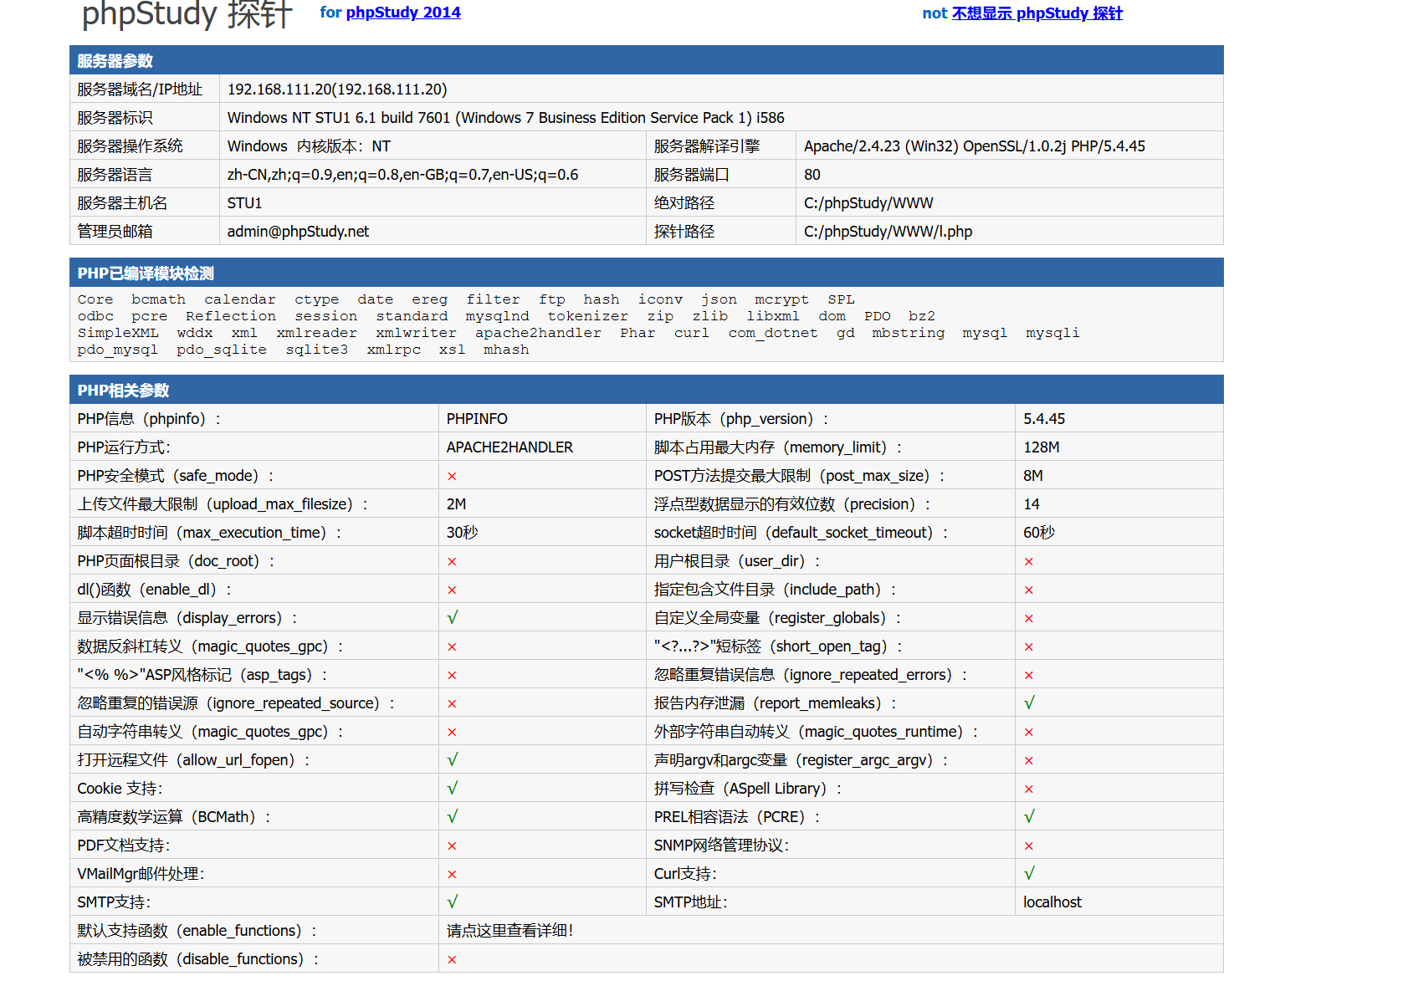Click the admin@phpStudy.net email value
The height and width of the screenshot is (981, 1403).
(x=298, y=232)
